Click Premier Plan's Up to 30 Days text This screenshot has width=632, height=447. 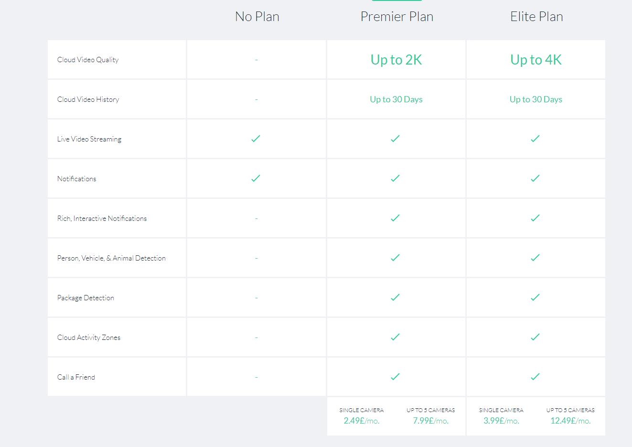pos(396,99)
